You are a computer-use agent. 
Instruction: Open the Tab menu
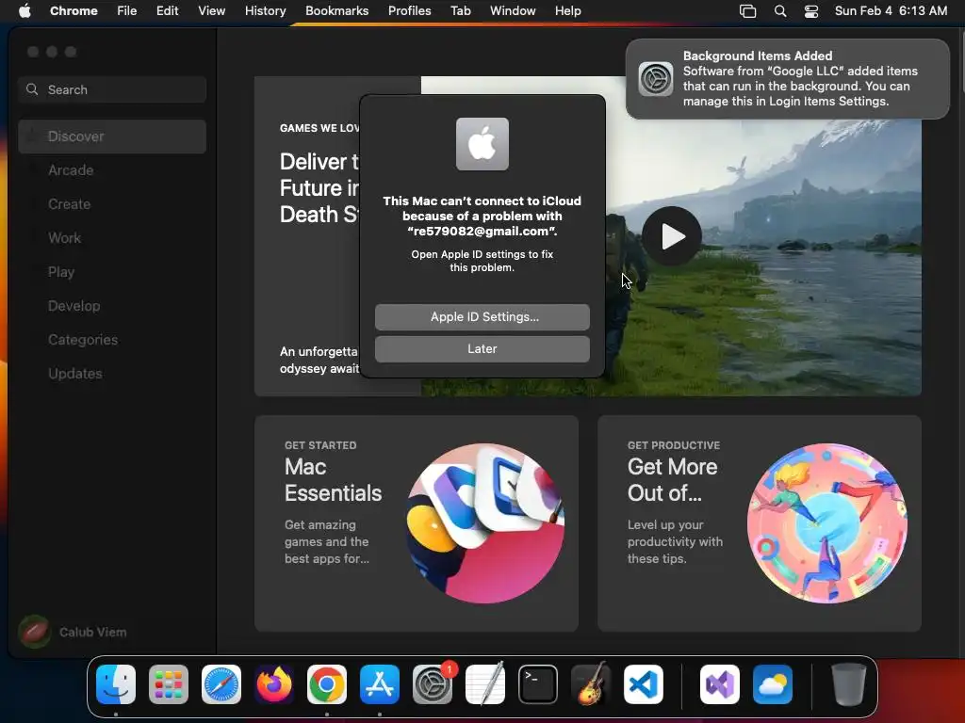pyautogui.click(x=460, y=11)
